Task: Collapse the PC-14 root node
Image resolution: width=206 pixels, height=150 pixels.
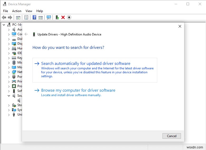Action: point(4,25)
